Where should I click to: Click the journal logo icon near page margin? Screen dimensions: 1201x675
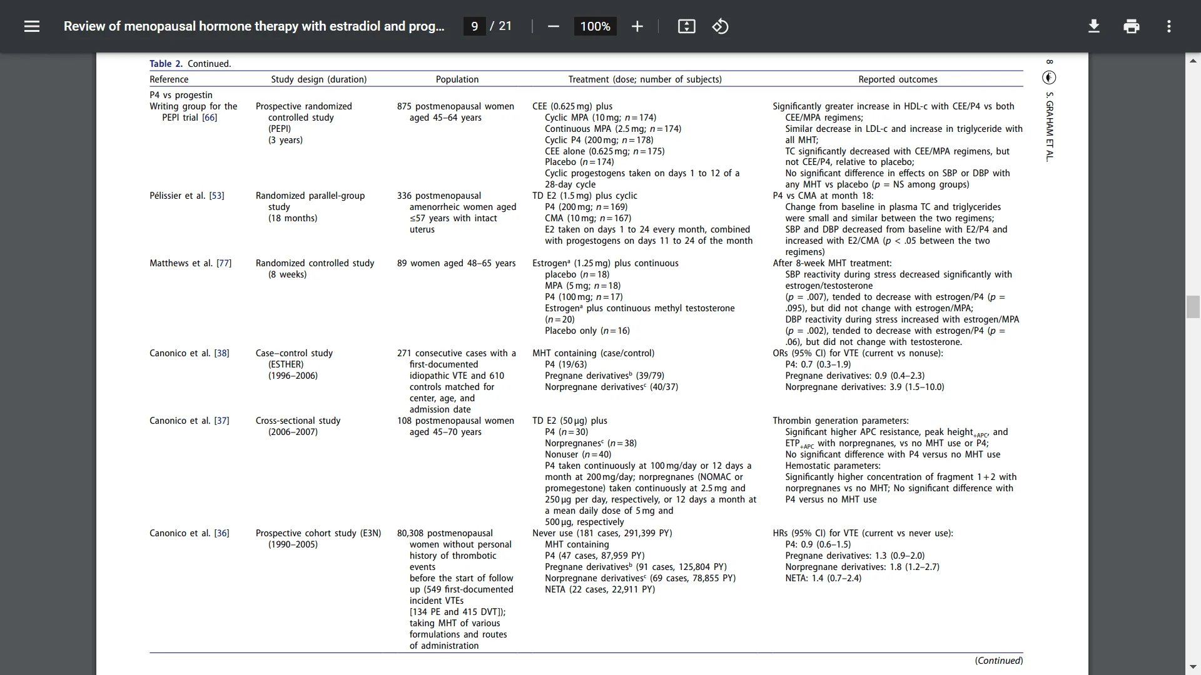click(x=1049, y=77)
